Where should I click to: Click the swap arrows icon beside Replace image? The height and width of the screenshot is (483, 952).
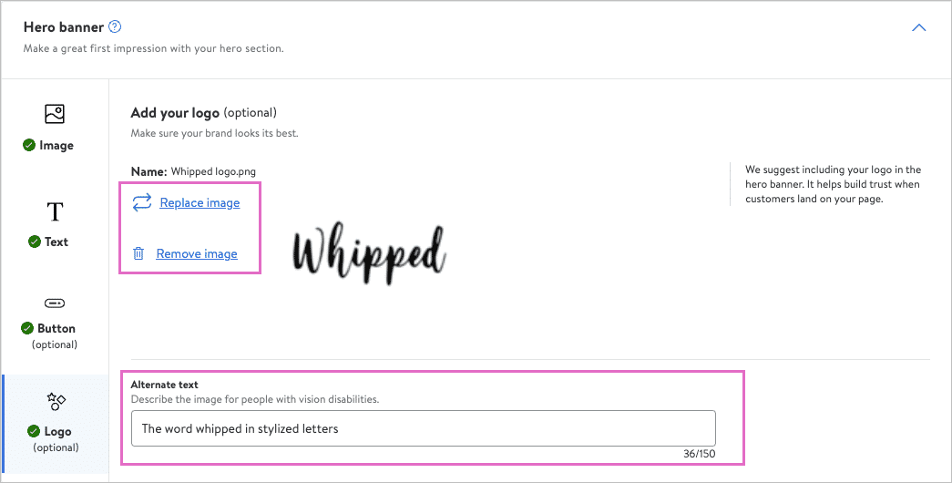142,202
